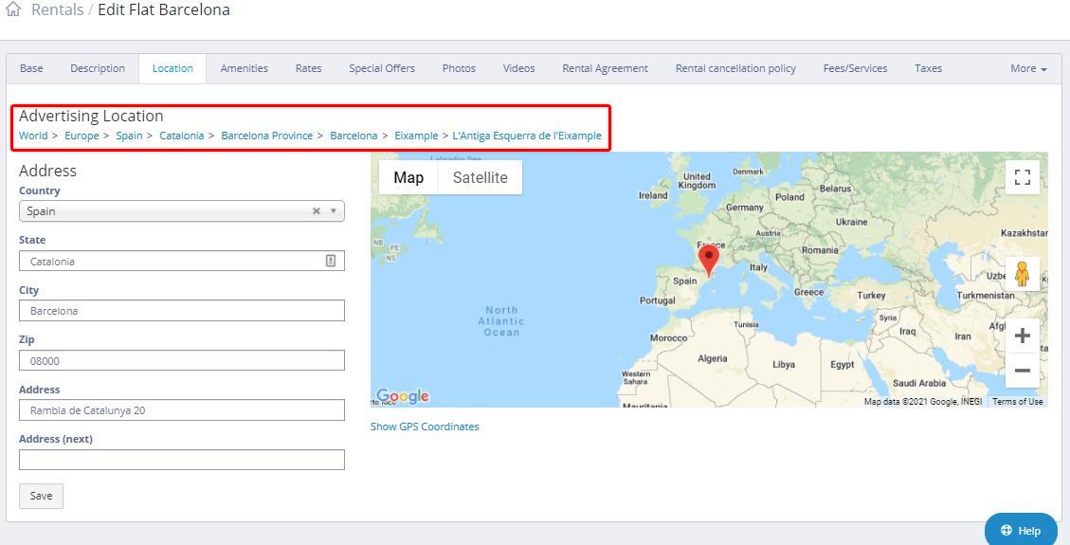
Task: Click Barcelona Province in the breadcrumb
Action: [266, 136]
